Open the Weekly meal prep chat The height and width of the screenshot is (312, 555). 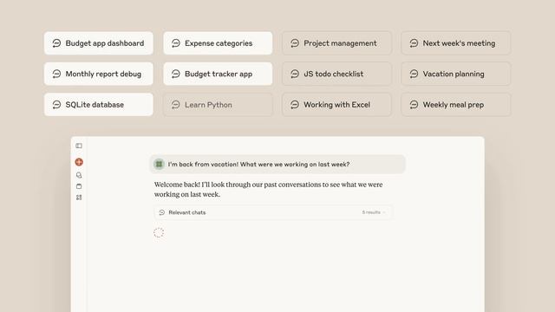[456, 105]
